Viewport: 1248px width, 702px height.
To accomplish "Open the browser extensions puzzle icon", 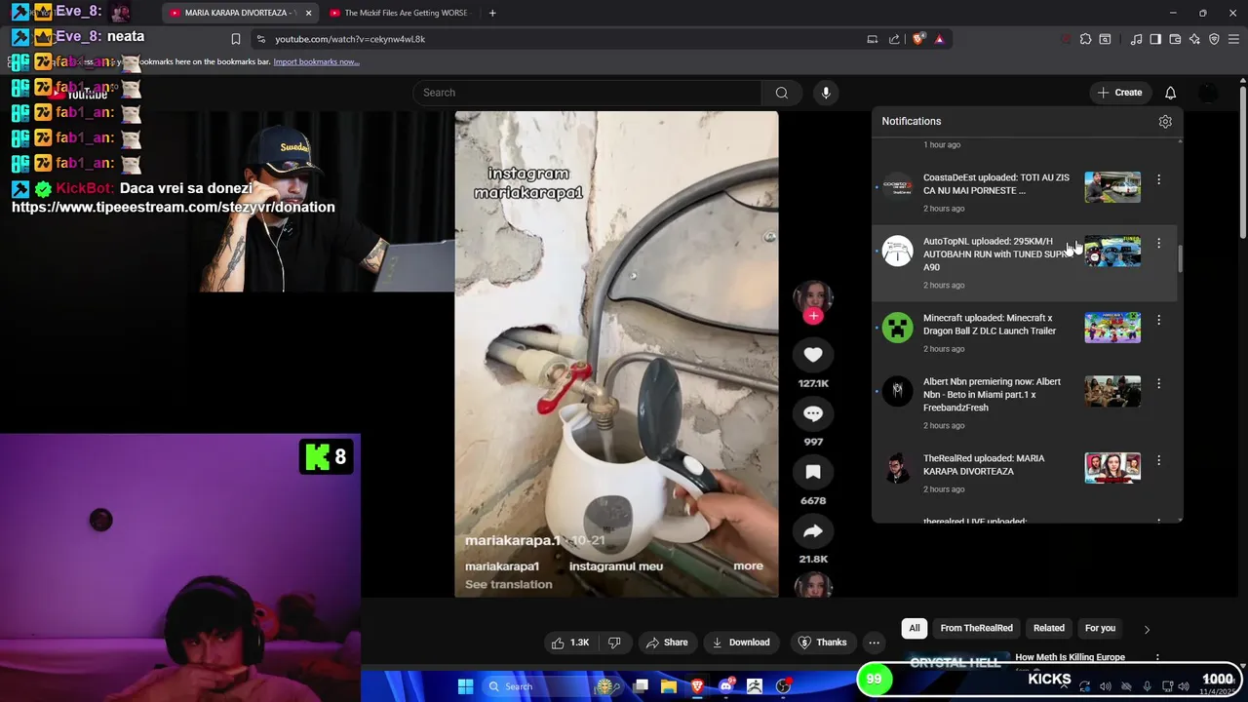I will tap(1085, 39).
